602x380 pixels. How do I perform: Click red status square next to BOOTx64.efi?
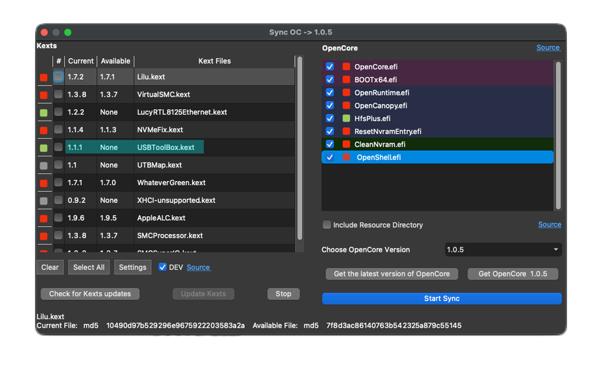click(x=346, y=80)
